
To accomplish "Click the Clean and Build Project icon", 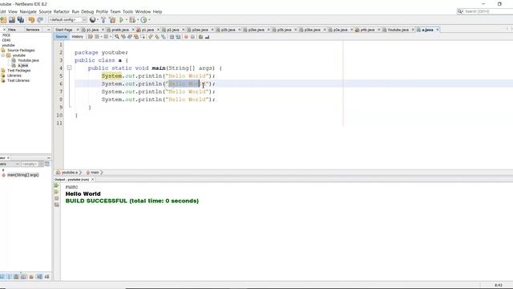I will point(112,20).
